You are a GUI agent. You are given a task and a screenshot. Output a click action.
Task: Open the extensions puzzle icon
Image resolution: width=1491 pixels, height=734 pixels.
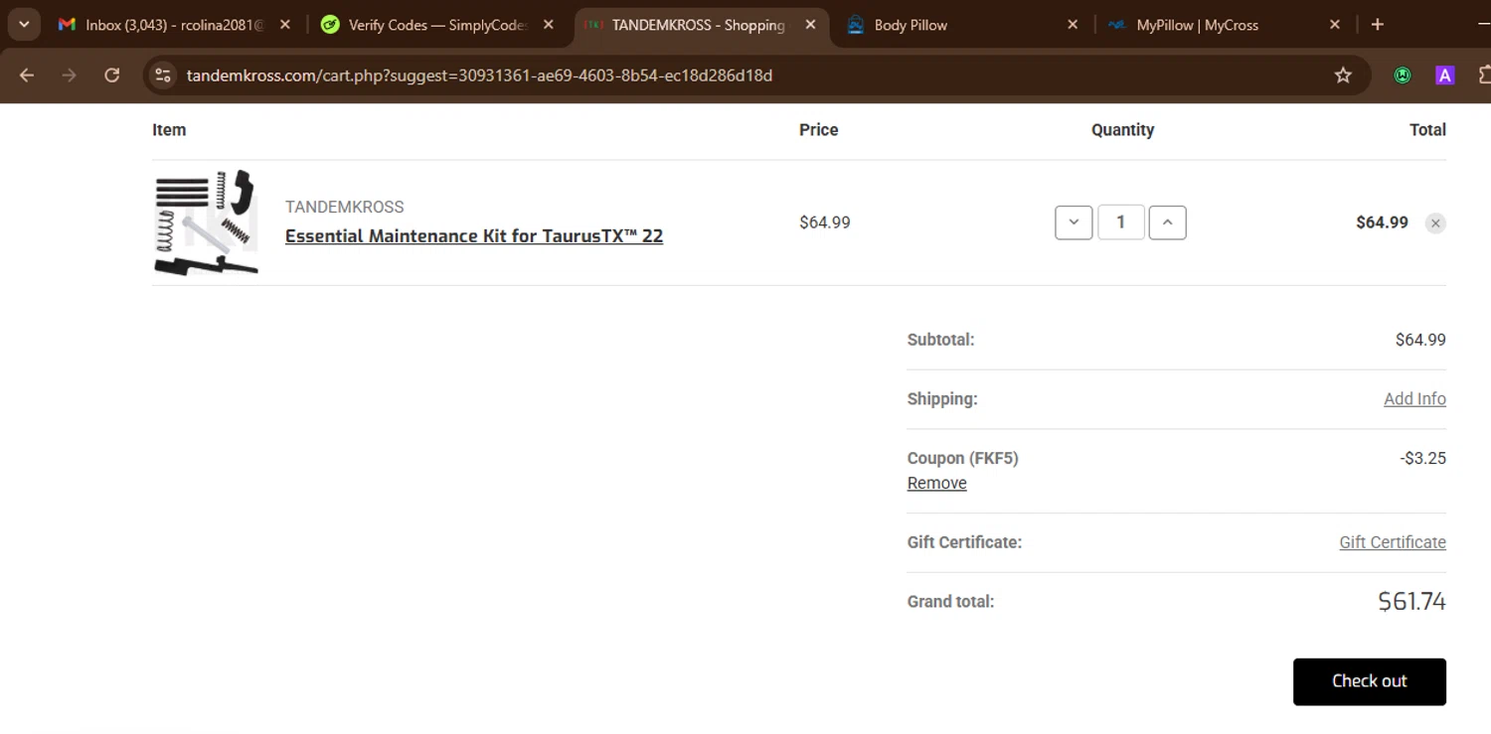click(1484, 75)
